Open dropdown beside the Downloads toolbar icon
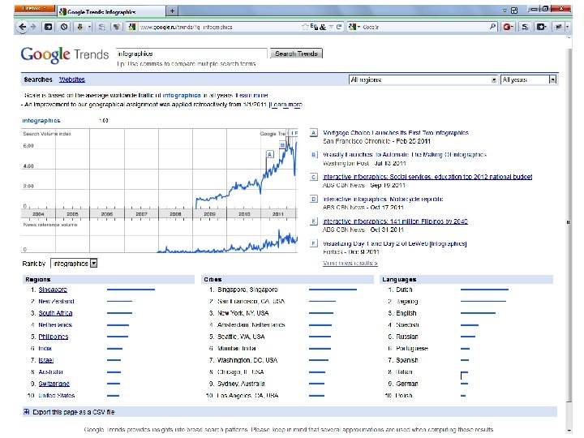Image resolution: width=584 pixels, height=438 pixels. coord(89,27)
